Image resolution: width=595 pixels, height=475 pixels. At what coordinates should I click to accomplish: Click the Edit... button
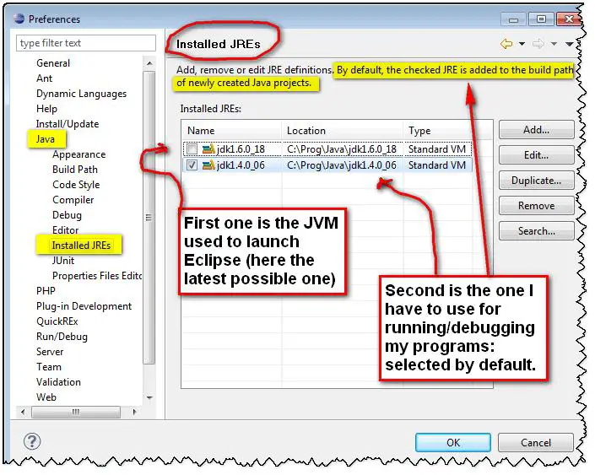(536, 154)
